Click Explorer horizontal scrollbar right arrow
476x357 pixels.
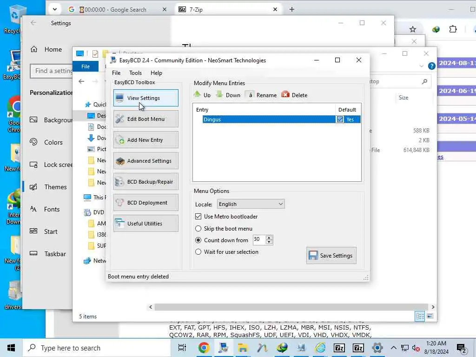433,307
